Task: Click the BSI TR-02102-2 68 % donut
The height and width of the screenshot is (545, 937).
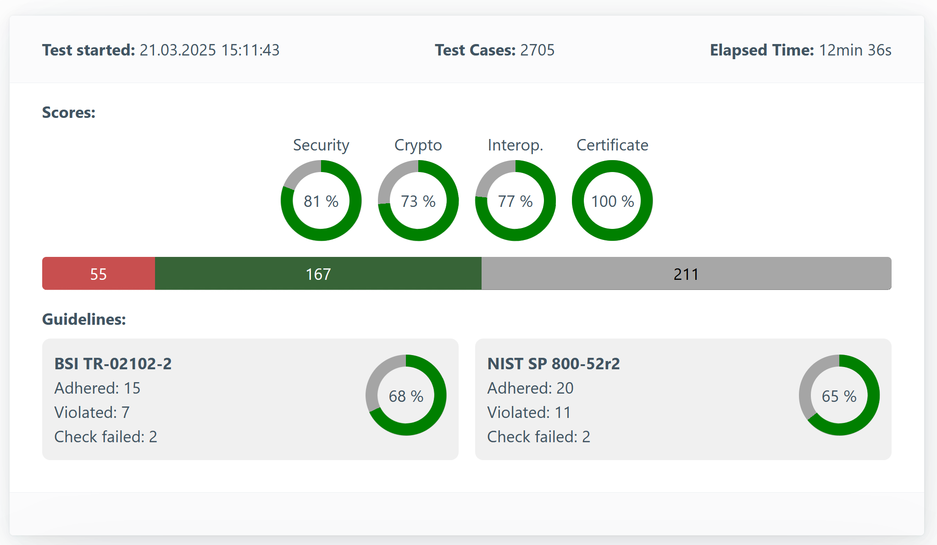Action: coord(406,395)
